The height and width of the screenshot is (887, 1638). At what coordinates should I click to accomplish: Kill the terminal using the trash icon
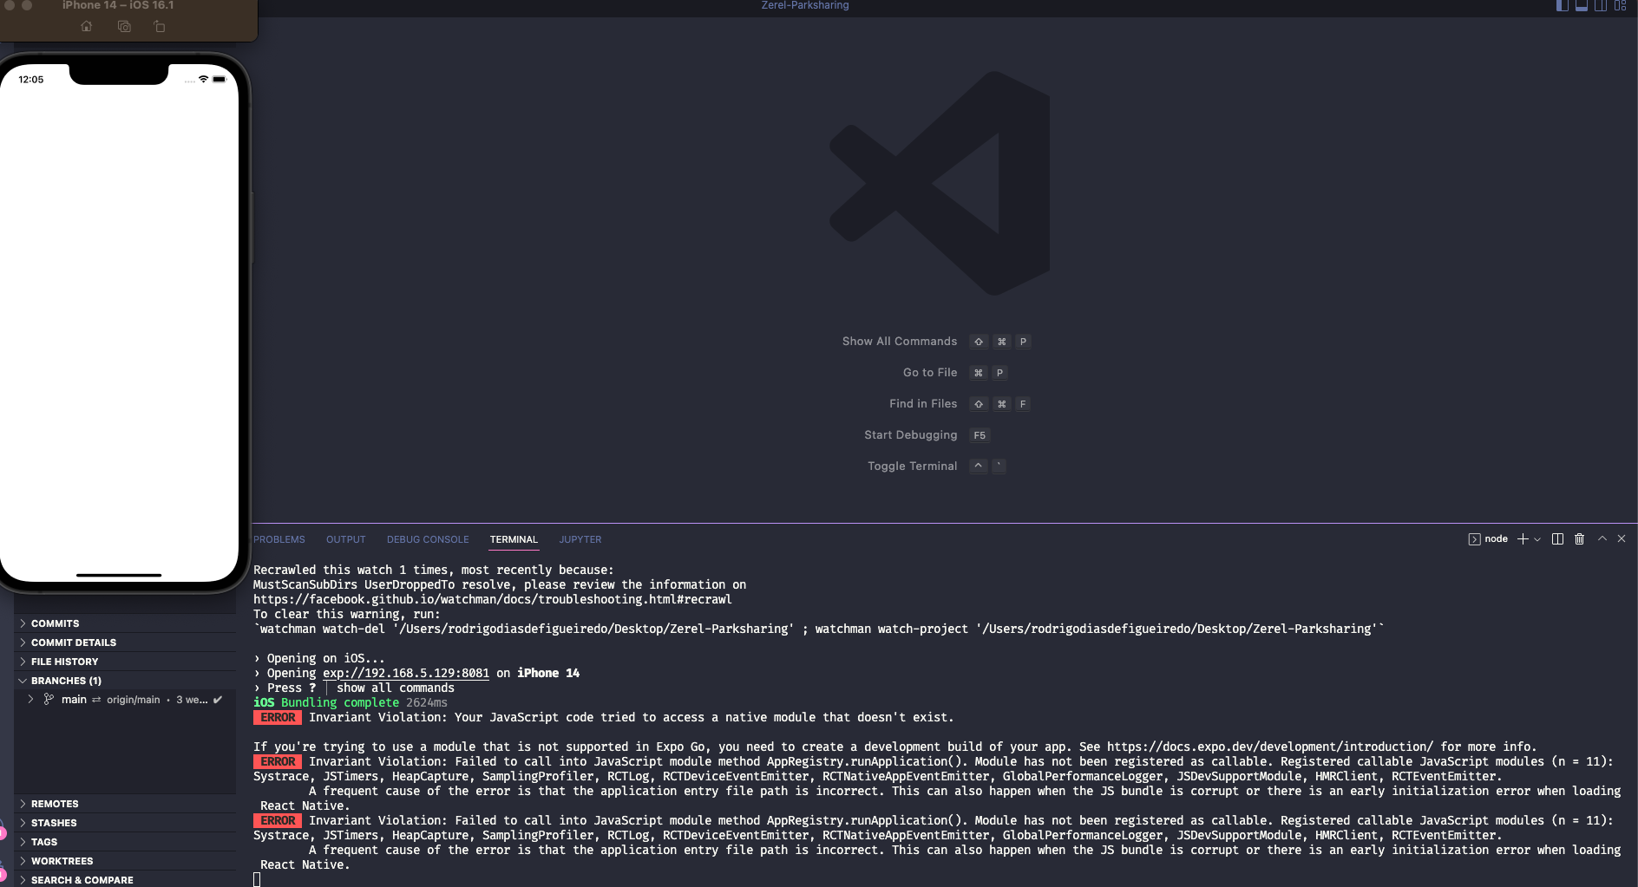(x=1580, y=538)
